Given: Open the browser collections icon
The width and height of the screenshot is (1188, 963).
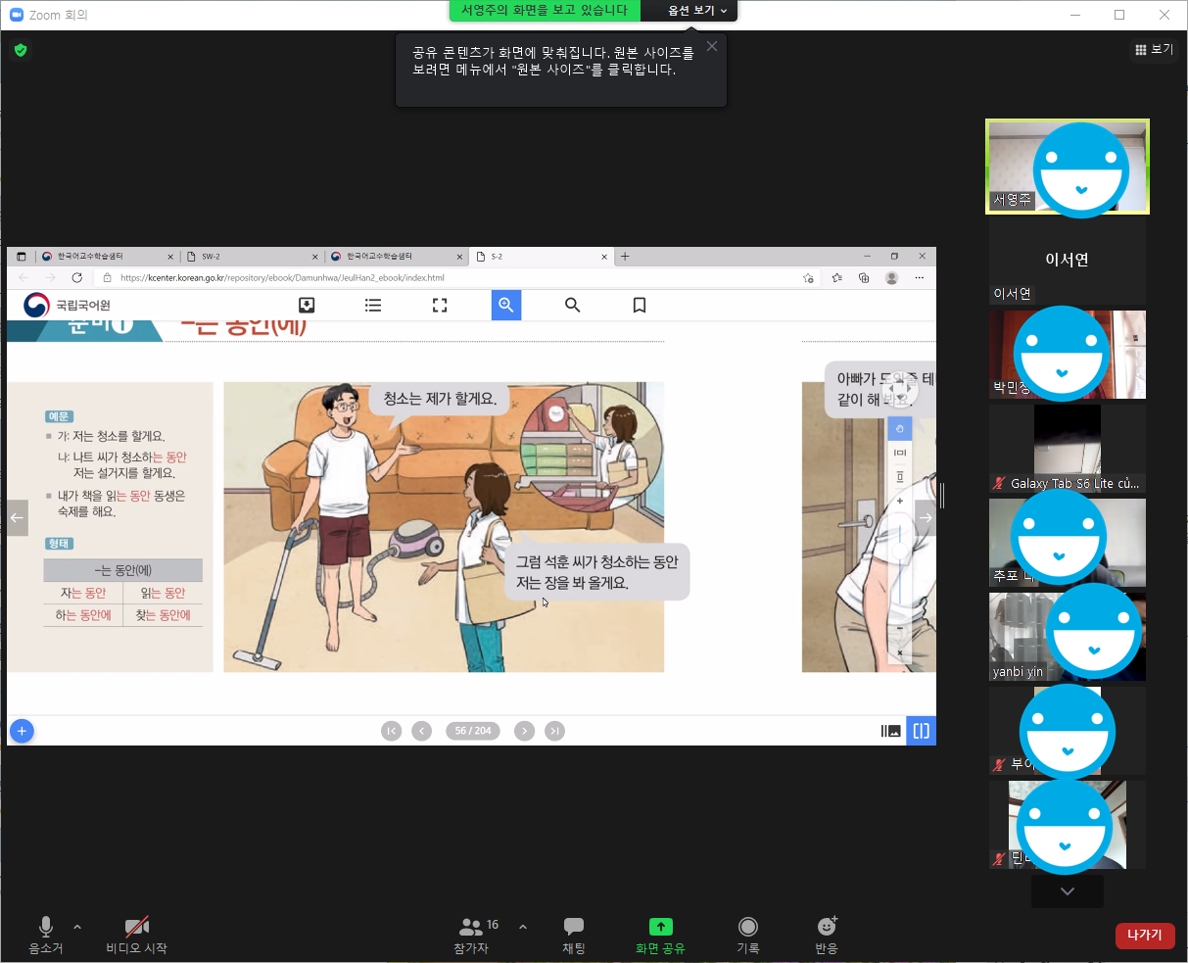Looking at the screenshot, I should pos(864,278).
